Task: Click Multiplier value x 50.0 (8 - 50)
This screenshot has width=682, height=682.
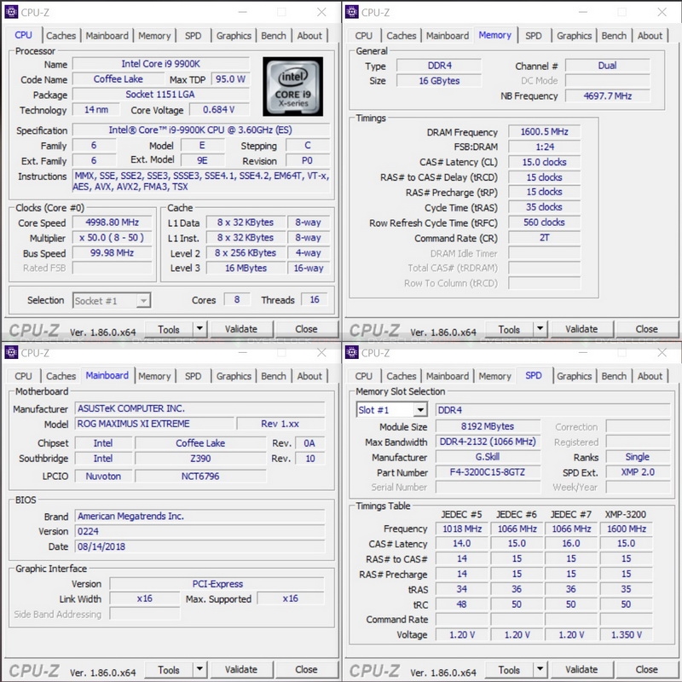Action: [x=113, y=238]
